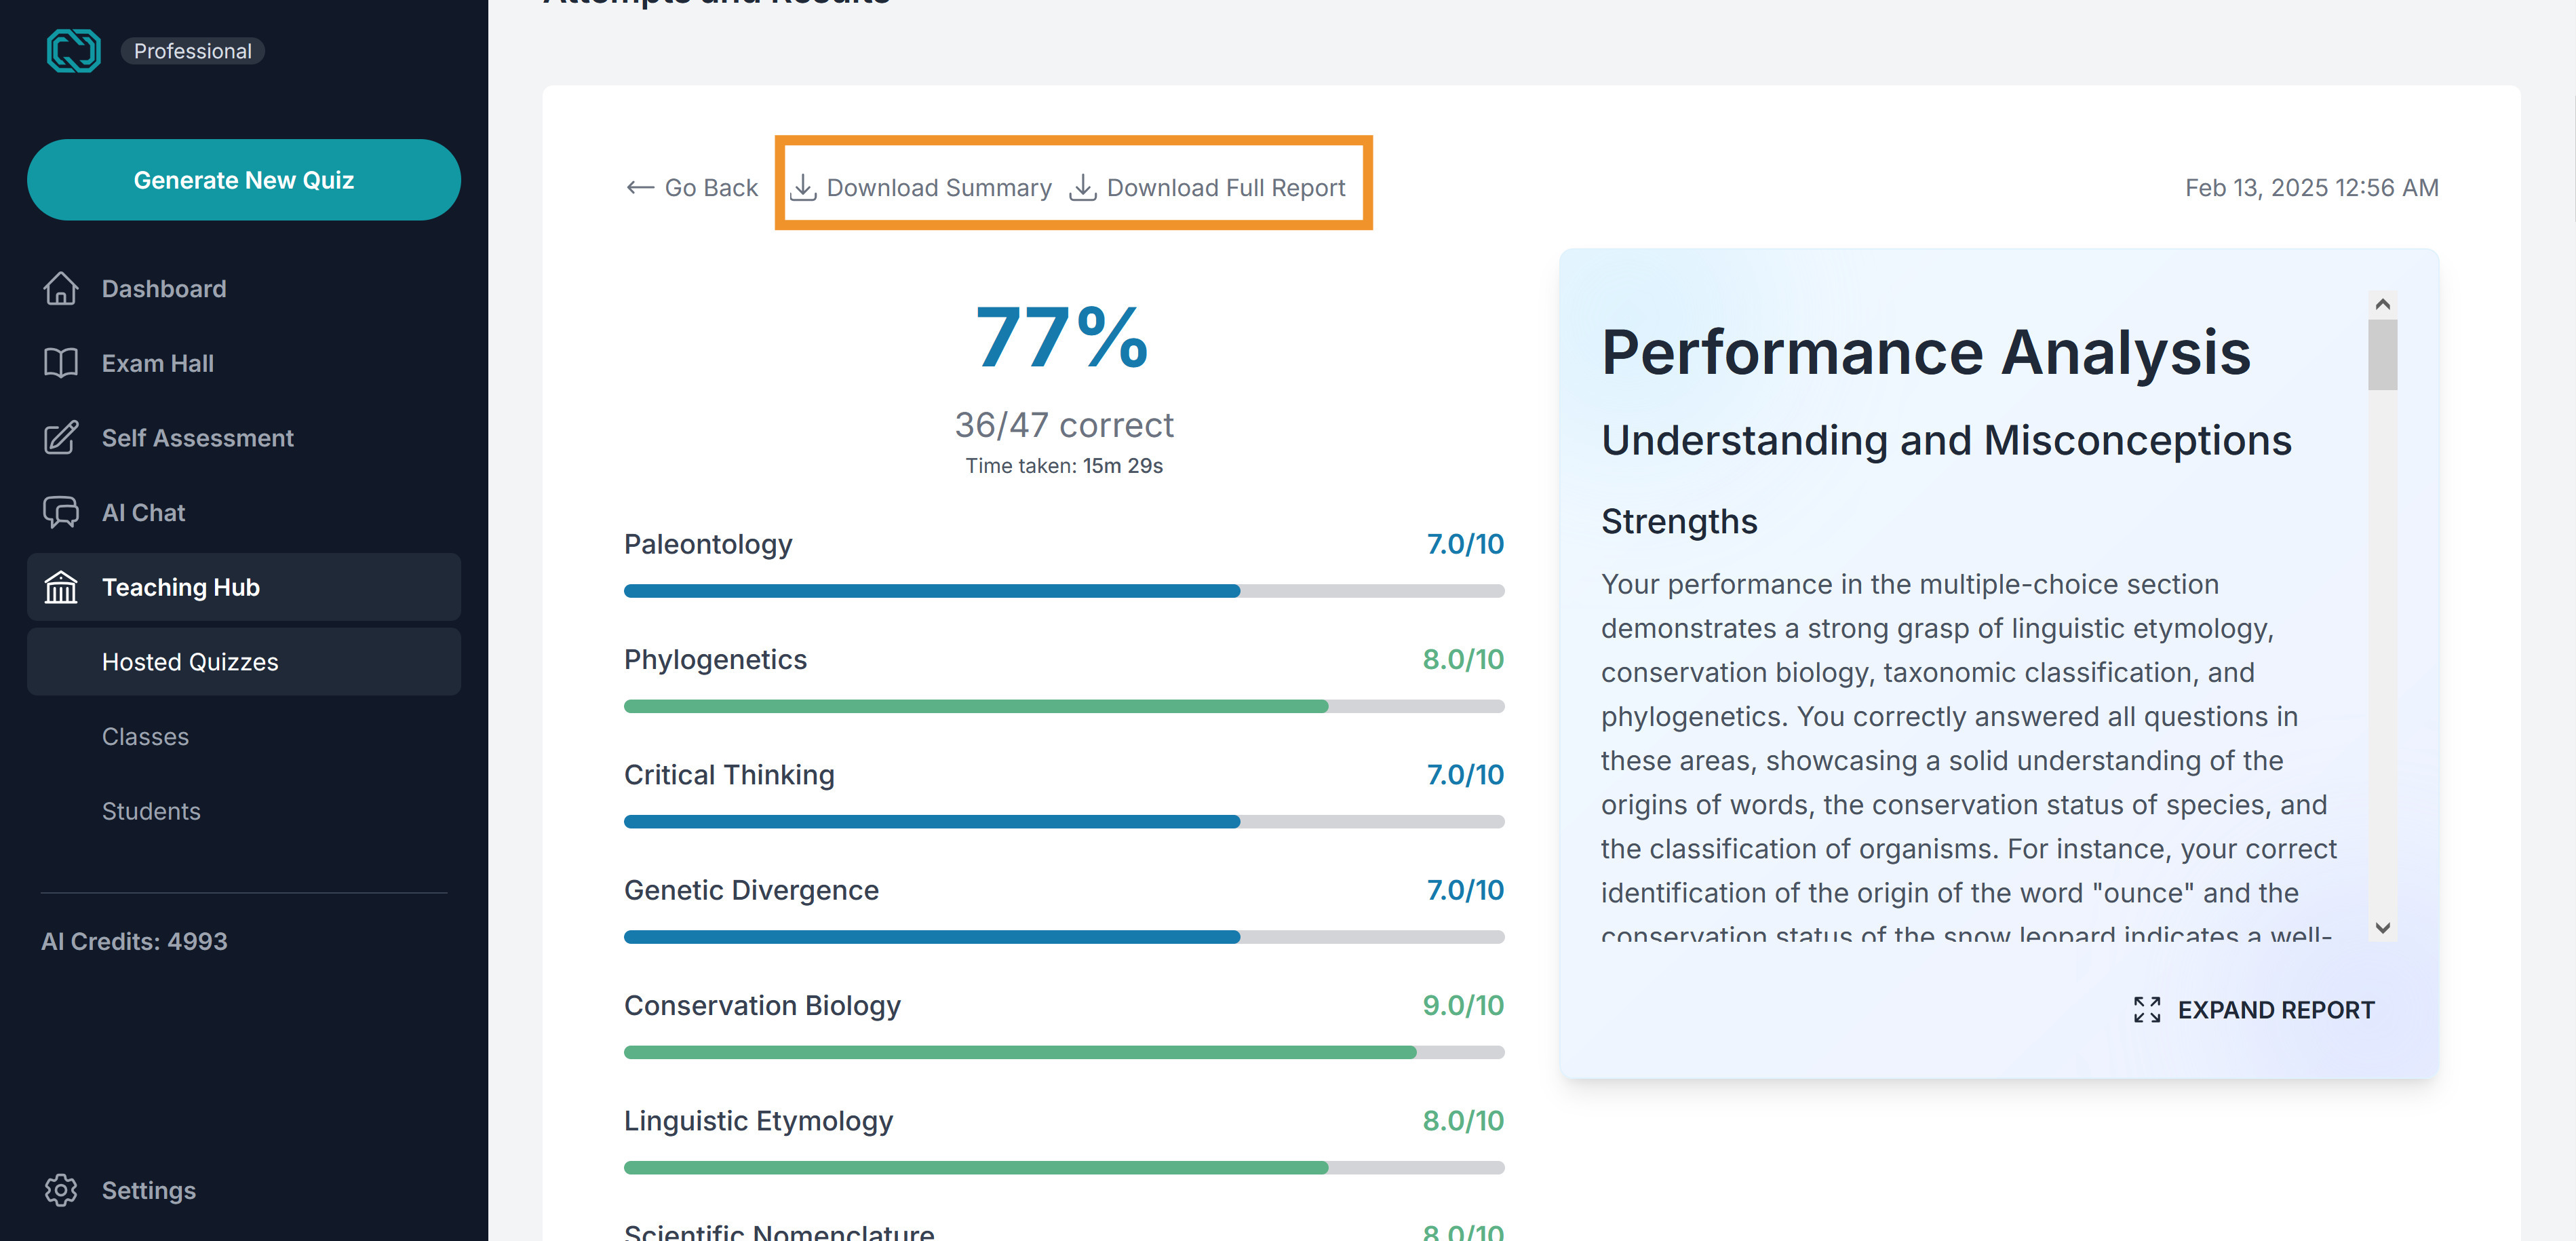Click the Linguistic Etymology progress bar
Viewport: 2576px width, 1241px height.
1064,1168
